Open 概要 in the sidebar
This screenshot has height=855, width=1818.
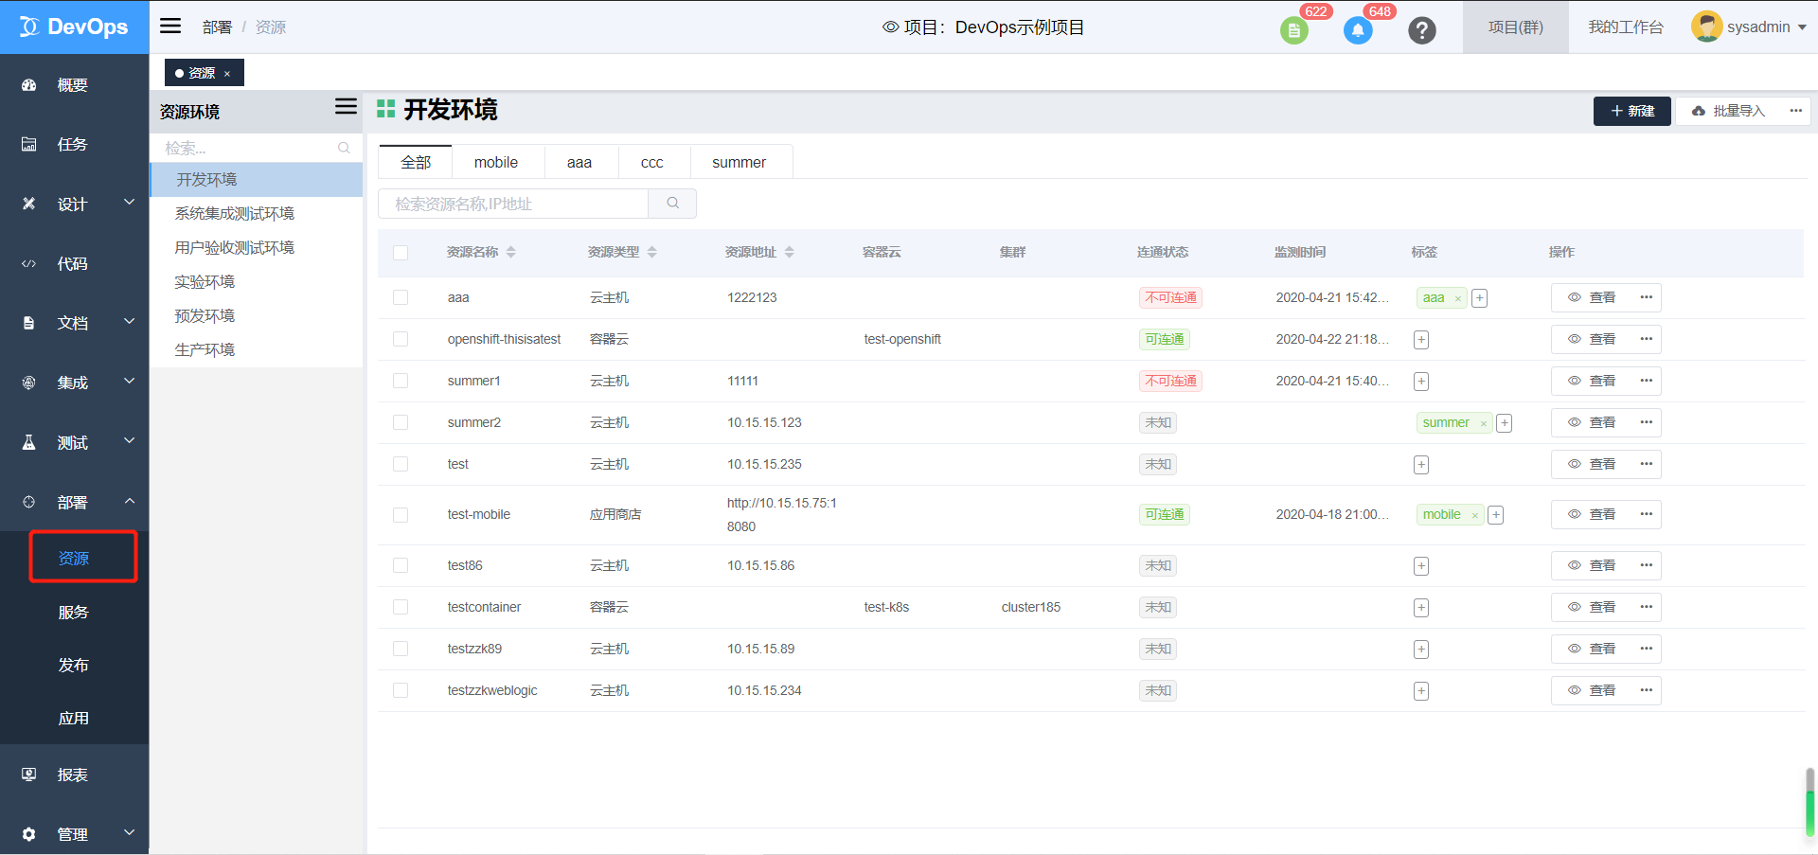click(74, 85)
